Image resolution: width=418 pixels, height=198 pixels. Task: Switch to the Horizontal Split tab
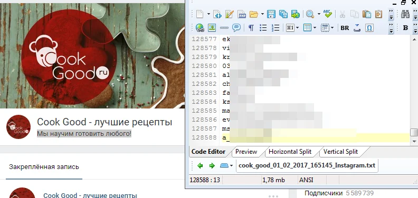click(290, 152)
